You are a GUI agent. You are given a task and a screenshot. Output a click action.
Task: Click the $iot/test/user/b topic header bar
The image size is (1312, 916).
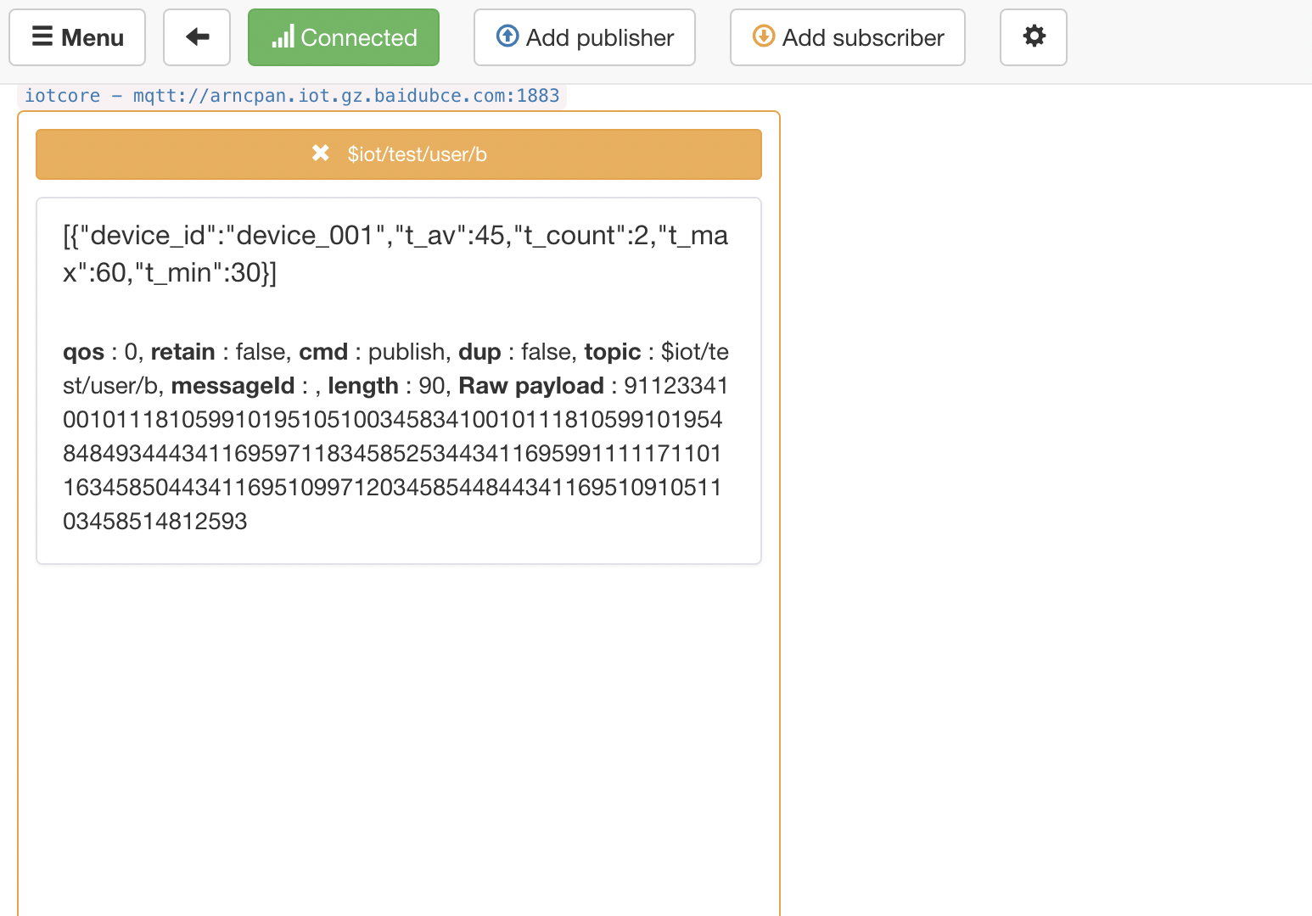(399, 154)
